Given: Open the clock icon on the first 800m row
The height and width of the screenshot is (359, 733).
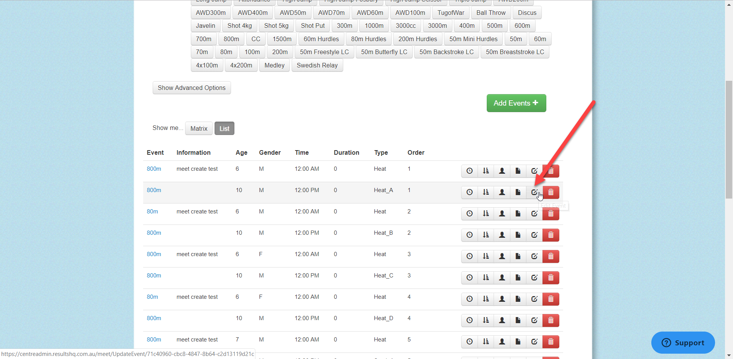Looking at the screenshot, I should pos(469,171).
